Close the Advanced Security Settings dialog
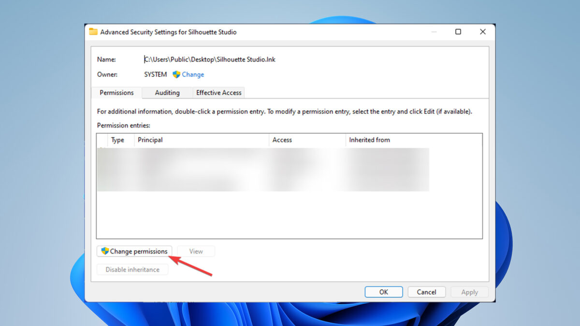 (x=483, y=32)
